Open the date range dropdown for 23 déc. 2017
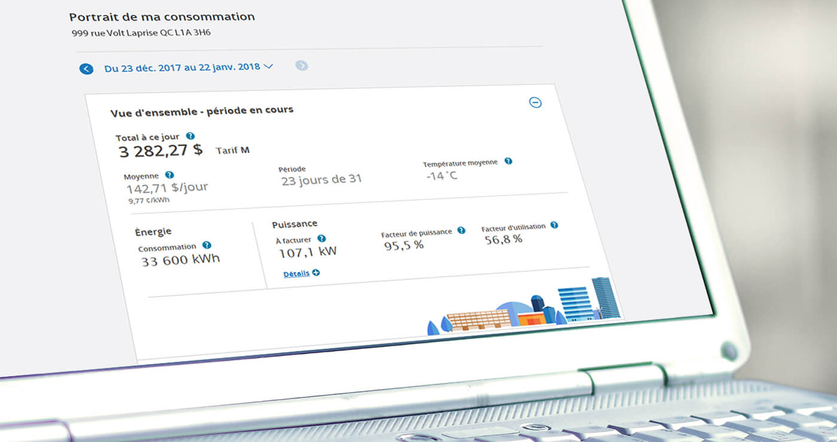 188,67
